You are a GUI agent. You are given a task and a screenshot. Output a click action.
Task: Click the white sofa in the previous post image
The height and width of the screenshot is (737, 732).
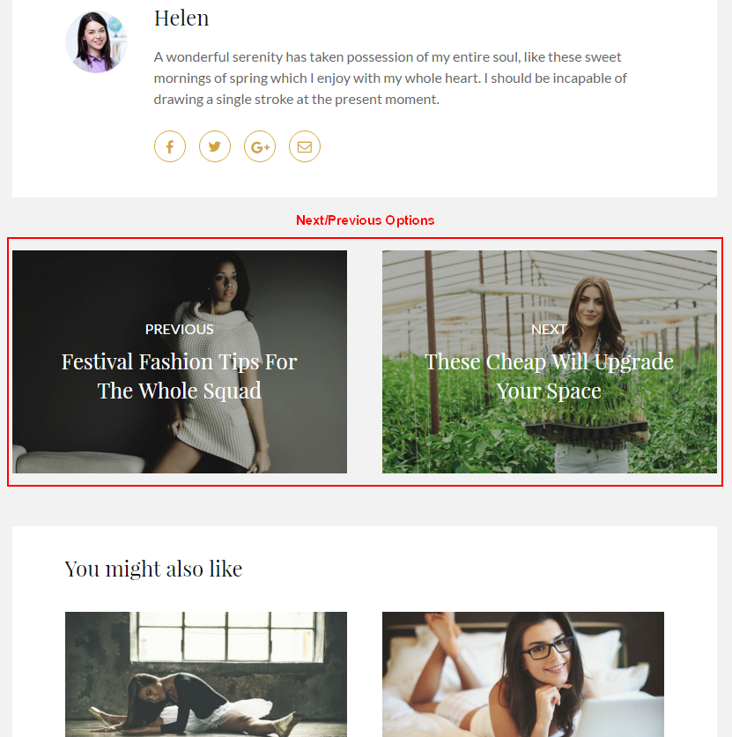tap(78, 461)
